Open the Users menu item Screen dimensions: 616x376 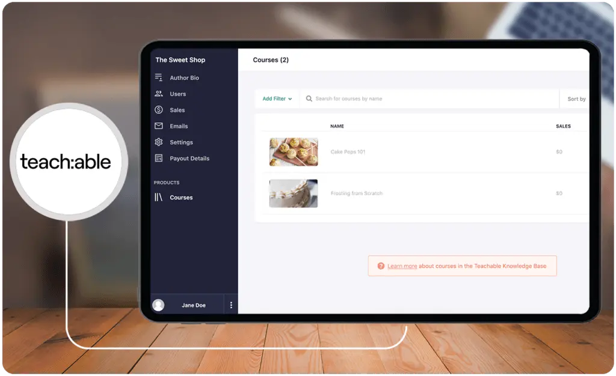click(177, 94)
